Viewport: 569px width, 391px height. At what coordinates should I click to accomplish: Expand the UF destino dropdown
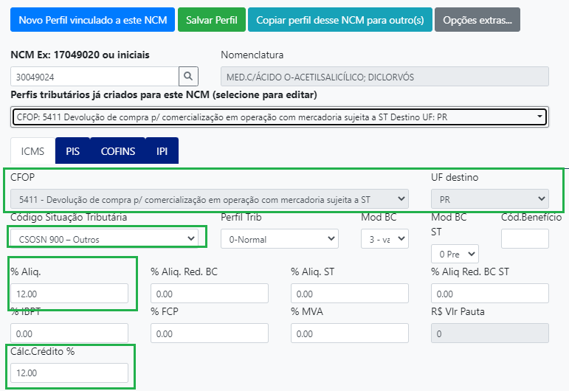click(489, 198)
